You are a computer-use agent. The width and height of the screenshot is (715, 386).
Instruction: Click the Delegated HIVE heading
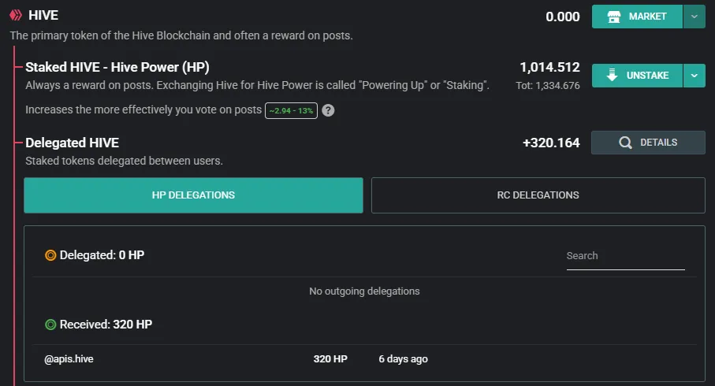[72, 143]
